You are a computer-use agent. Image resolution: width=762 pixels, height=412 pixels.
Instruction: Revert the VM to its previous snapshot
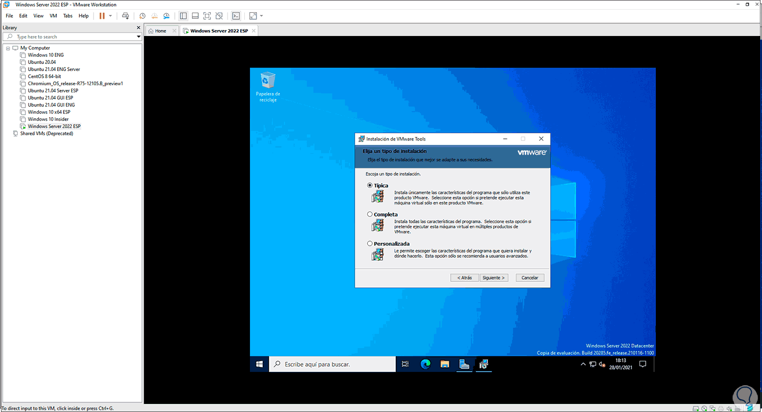click(x=154, y=16)
